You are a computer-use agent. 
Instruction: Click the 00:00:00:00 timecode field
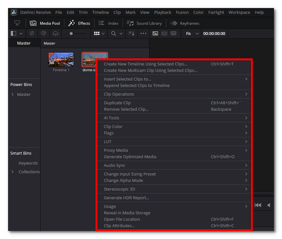[214, 34]
